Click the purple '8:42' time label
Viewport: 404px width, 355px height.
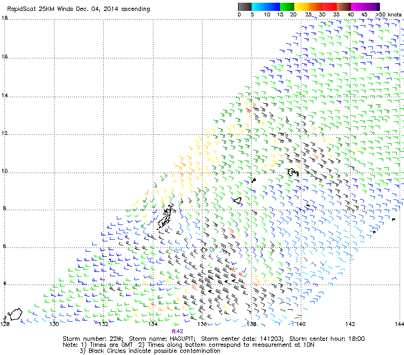(177, 332)
